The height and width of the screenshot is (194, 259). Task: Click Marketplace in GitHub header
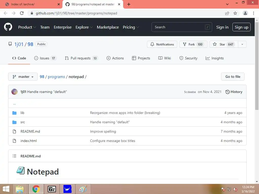tap(108, 27)
